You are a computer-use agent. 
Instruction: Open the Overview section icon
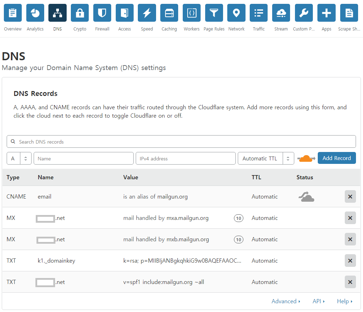click(13, 13)
